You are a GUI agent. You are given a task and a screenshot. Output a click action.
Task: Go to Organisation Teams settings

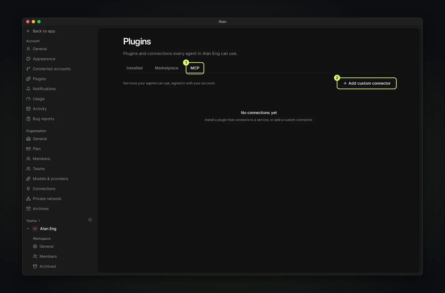(39, 169)
